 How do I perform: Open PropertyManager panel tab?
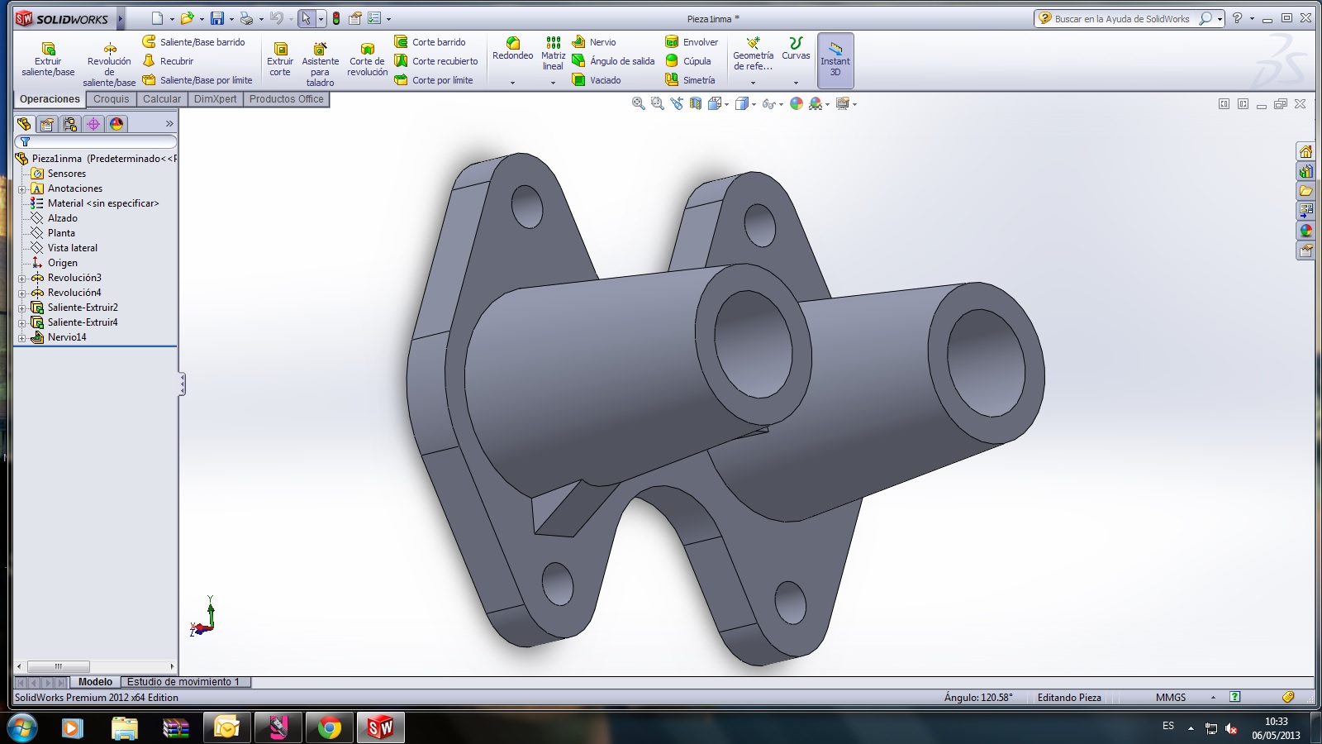point(47,124)
